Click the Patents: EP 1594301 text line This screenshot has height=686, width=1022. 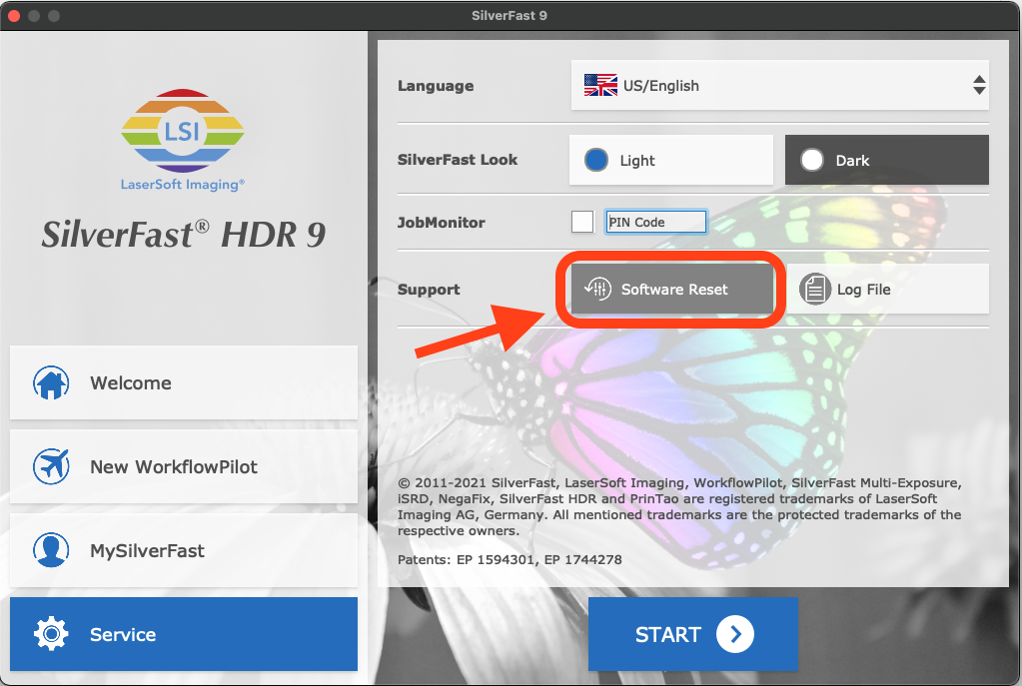point(510,559)
